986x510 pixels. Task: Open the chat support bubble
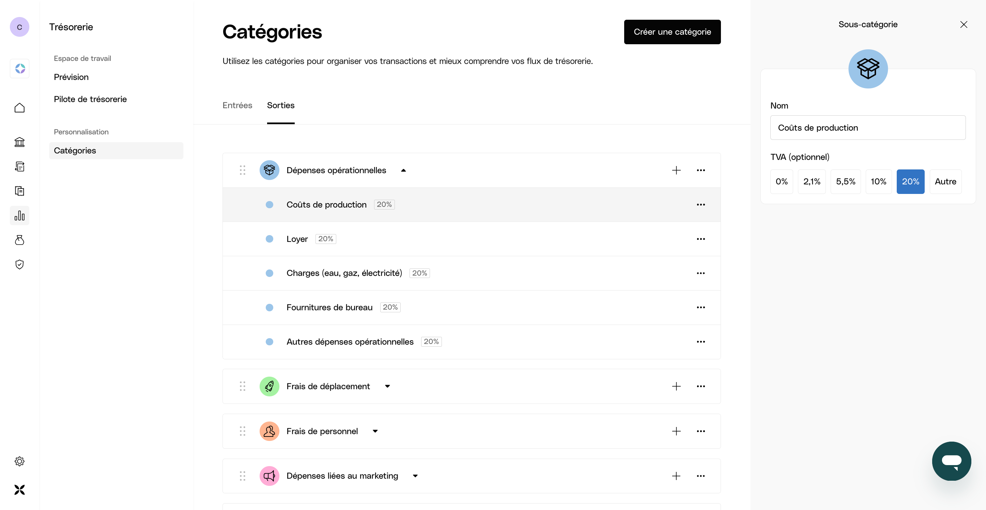[951, 461]
